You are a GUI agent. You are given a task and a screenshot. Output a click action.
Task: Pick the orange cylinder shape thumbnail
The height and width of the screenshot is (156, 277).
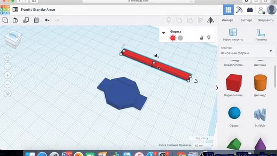pyautogui.click(x=260, y=83)
